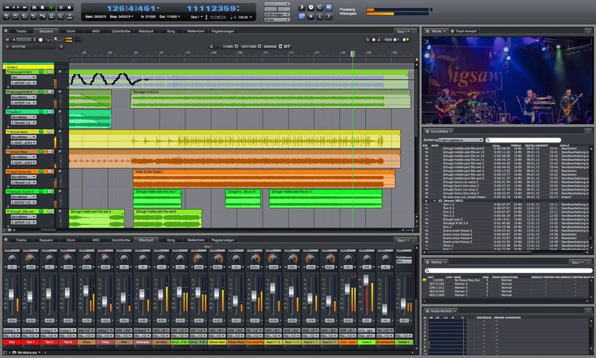Click the Stop button in the transport

pos(42,7)
